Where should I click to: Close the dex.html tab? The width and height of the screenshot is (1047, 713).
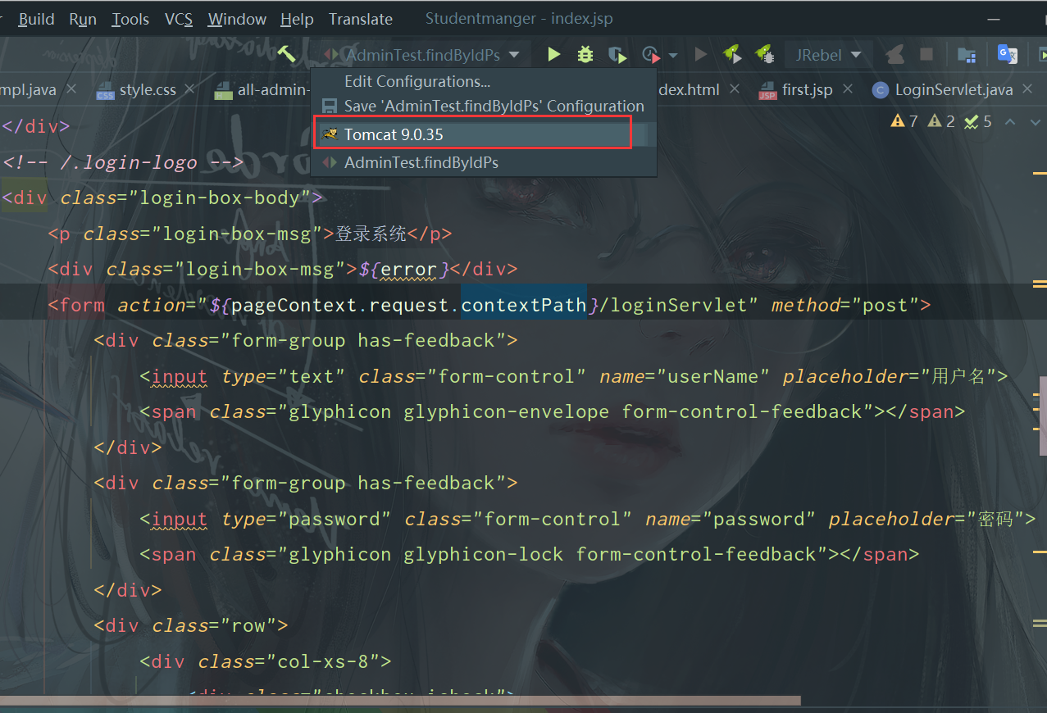[734, 89]
